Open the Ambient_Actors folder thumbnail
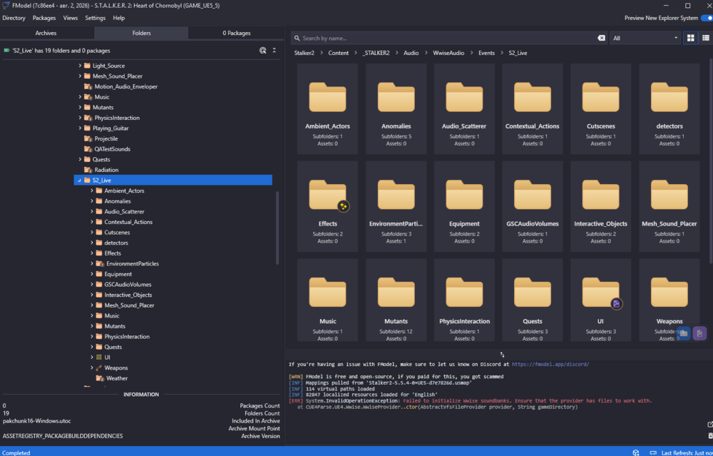The width and height of the screenshot is (713, 456). pos(327,108)
